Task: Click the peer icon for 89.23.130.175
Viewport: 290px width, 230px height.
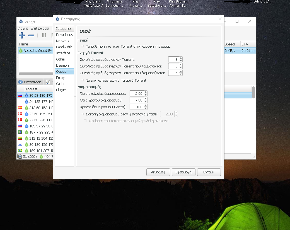Action: click(x=27, y=96)
